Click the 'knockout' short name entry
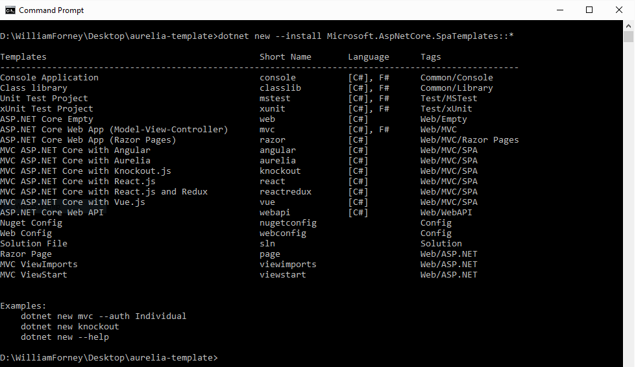 280,171
